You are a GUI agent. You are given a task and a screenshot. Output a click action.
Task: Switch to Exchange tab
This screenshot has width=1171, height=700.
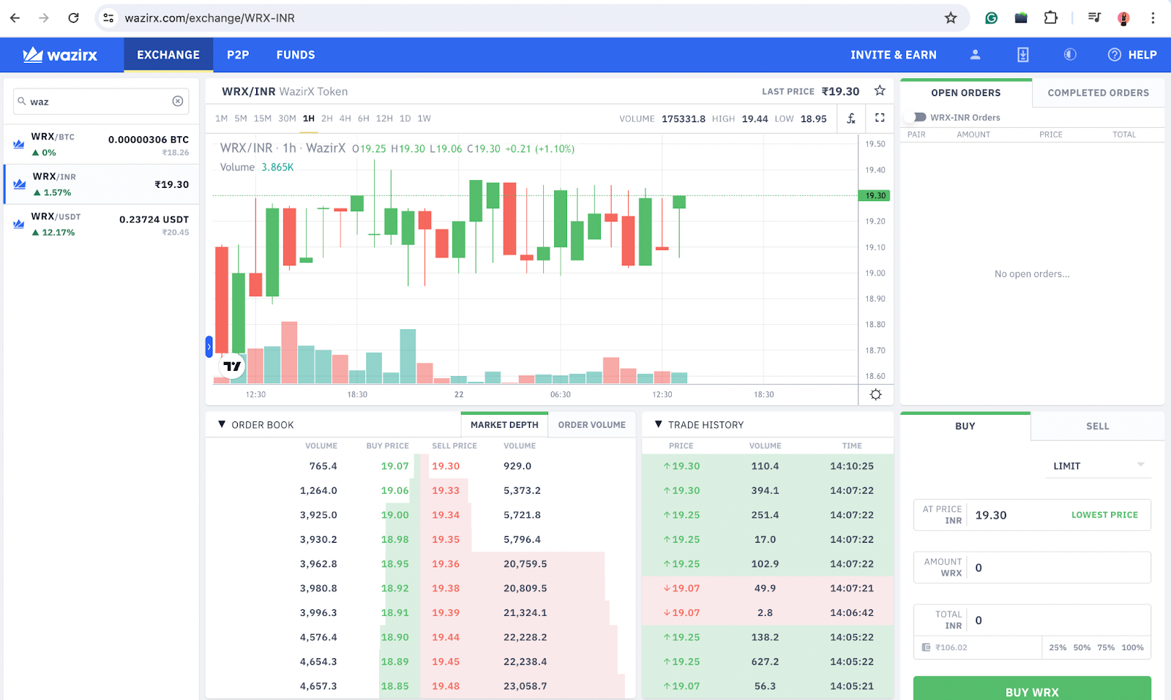pyautogui.click(x=168, y=55)
